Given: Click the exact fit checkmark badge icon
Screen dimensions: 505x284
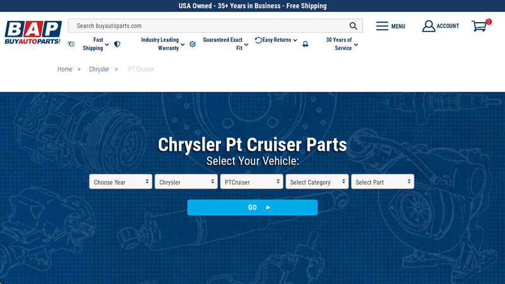Looking at the screenshot, I should (x=193, y=44).
